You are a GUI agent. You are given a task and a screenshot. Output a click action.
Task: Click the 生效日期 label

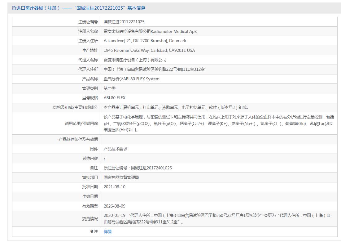click(90, 196)
